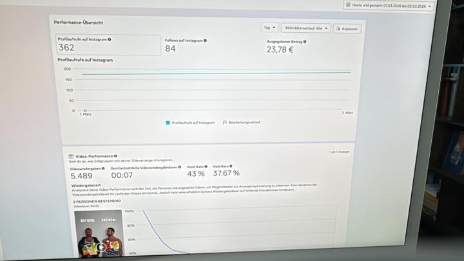Click the Video-Performance section icon
This screenshot has height=261, width=464.
click(71, 157)
